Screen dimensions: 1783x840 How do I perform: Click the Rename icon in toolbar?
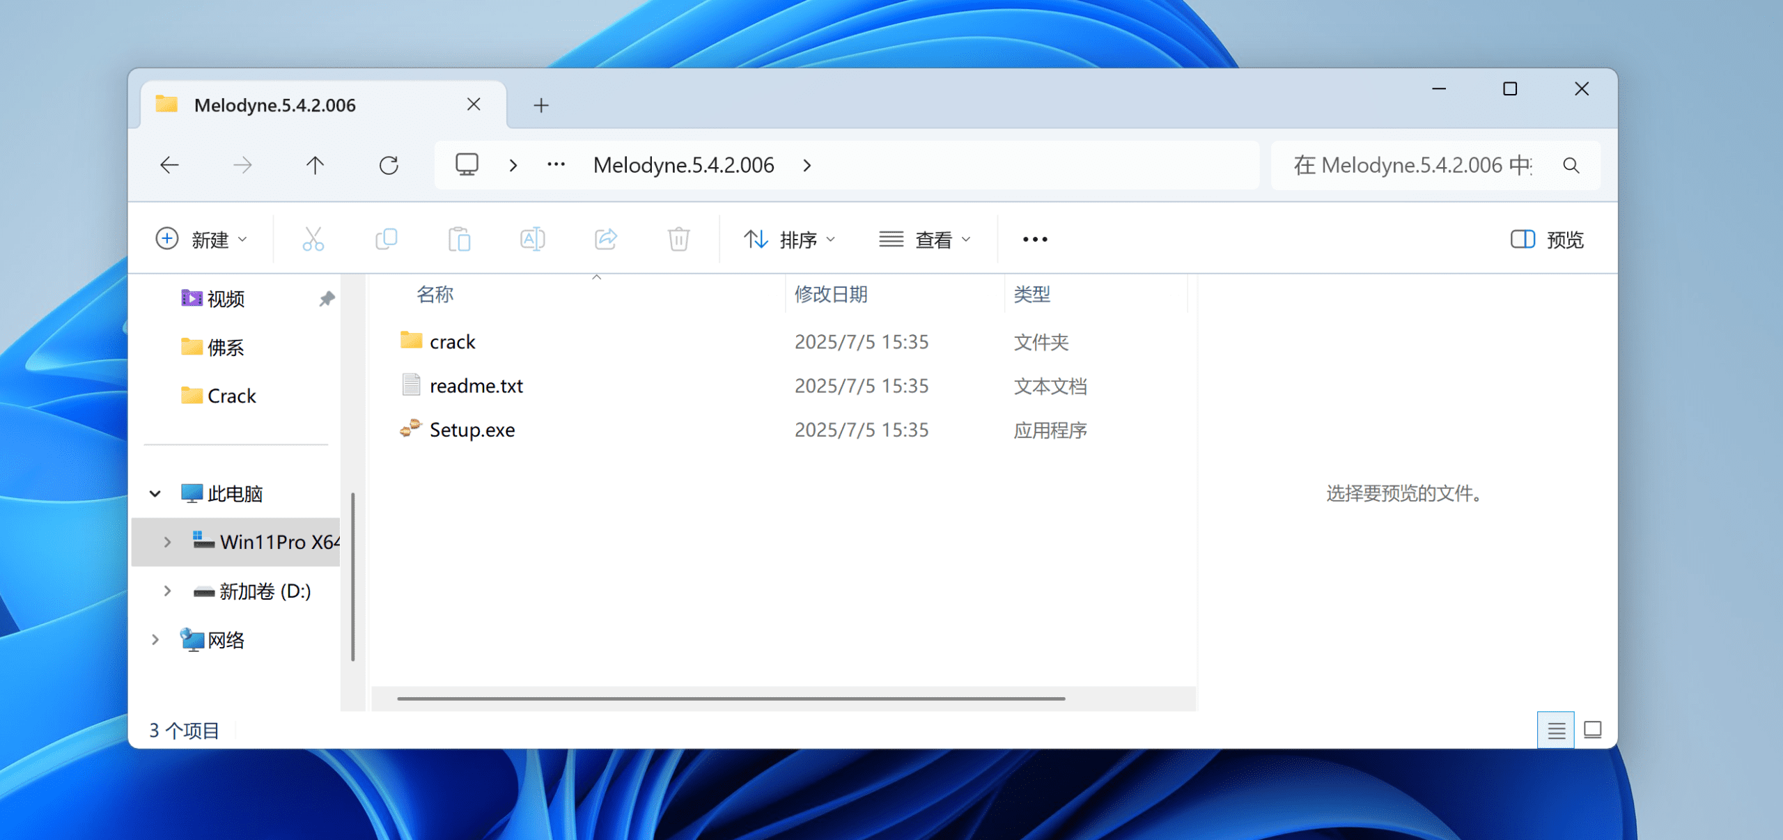[x=532, y=239]
